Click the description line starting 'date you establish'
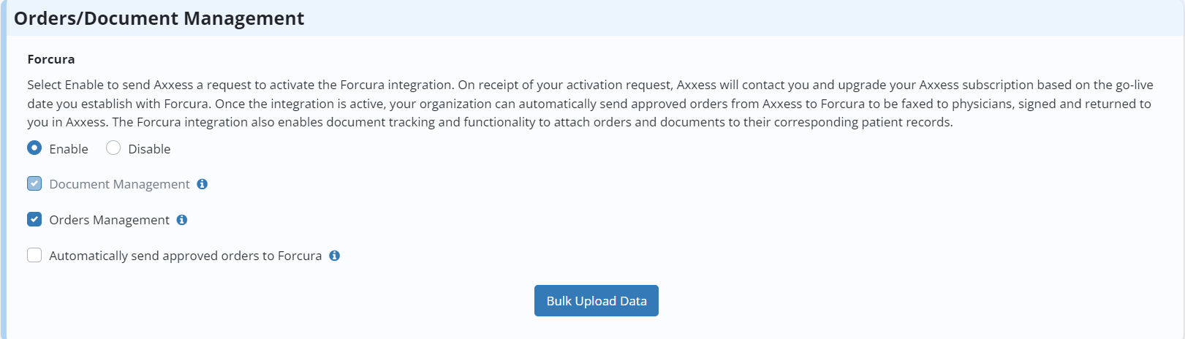Viewport: 1185px width, 339px height. (589, 104)
